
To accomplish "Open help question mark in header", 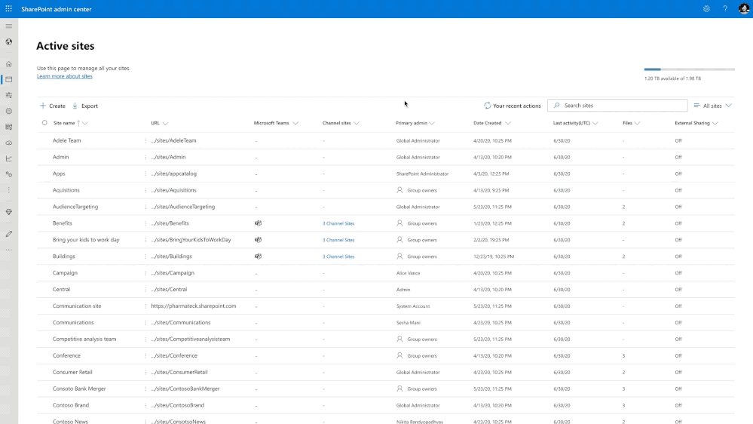I will pos(725,8).
